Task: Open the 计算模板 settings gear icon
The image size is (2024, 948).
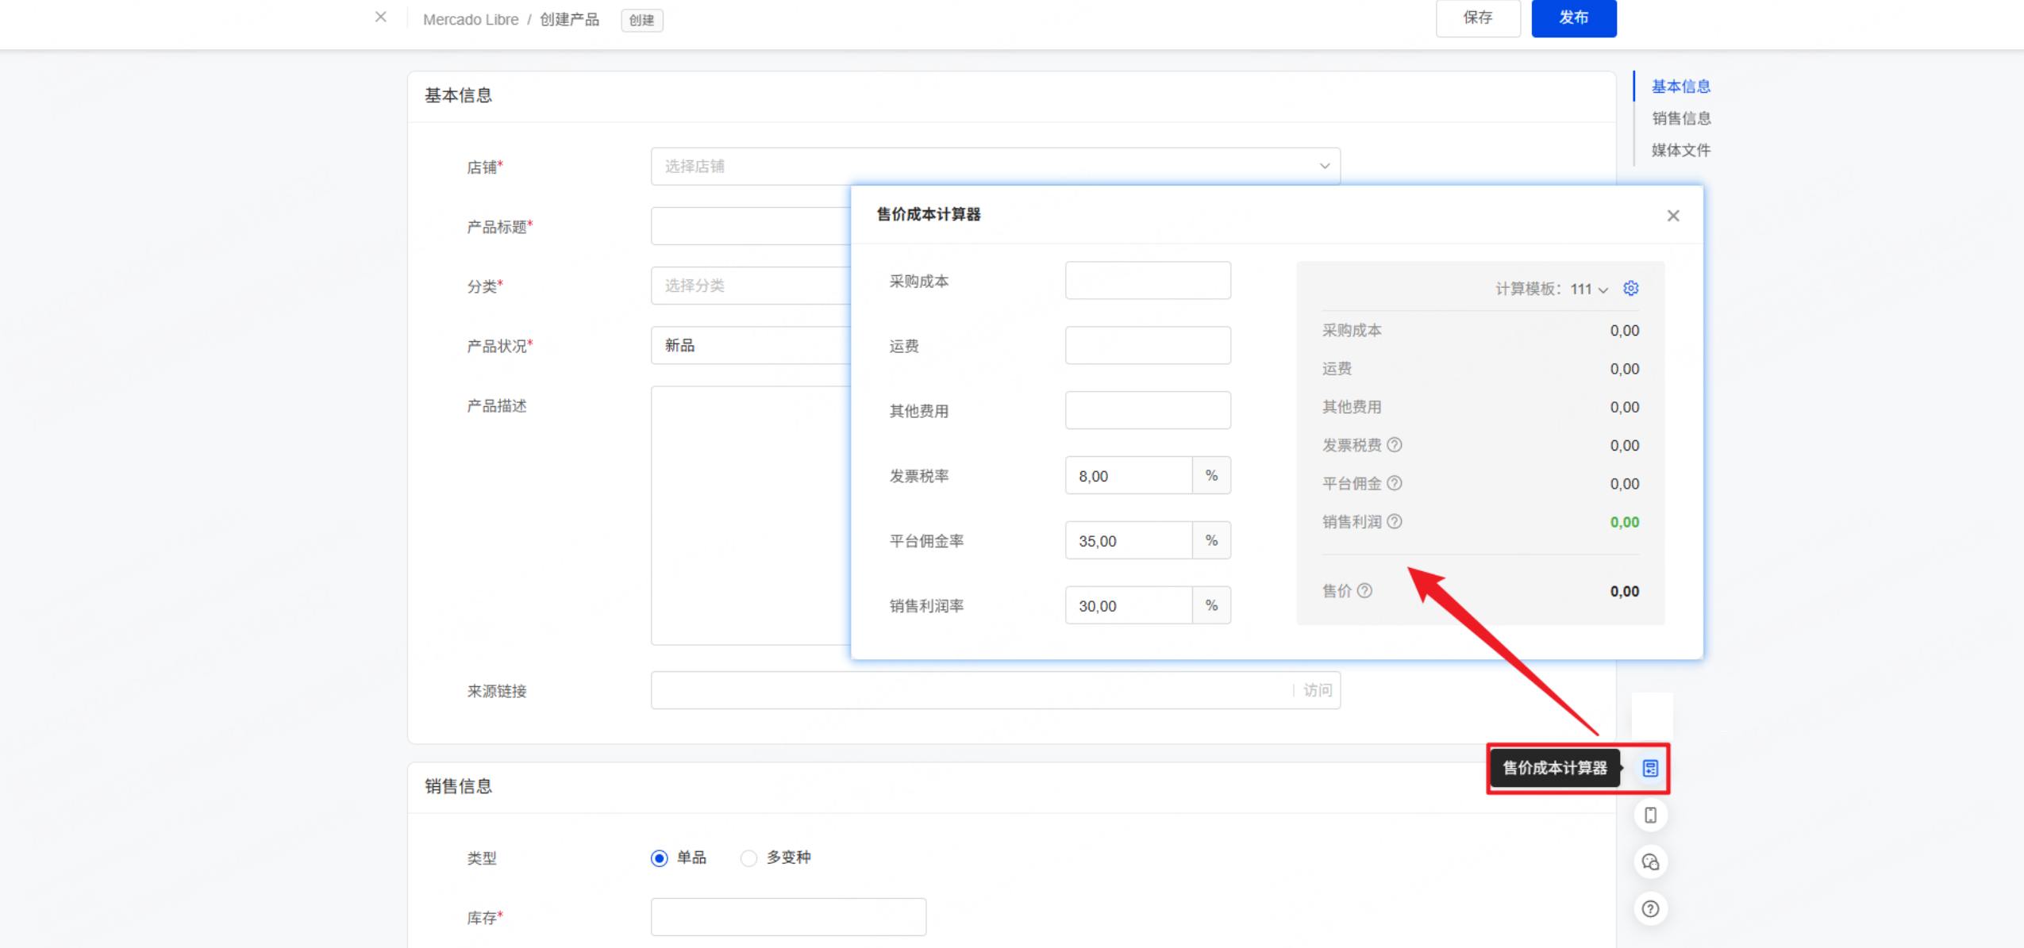Action: 1630,289
